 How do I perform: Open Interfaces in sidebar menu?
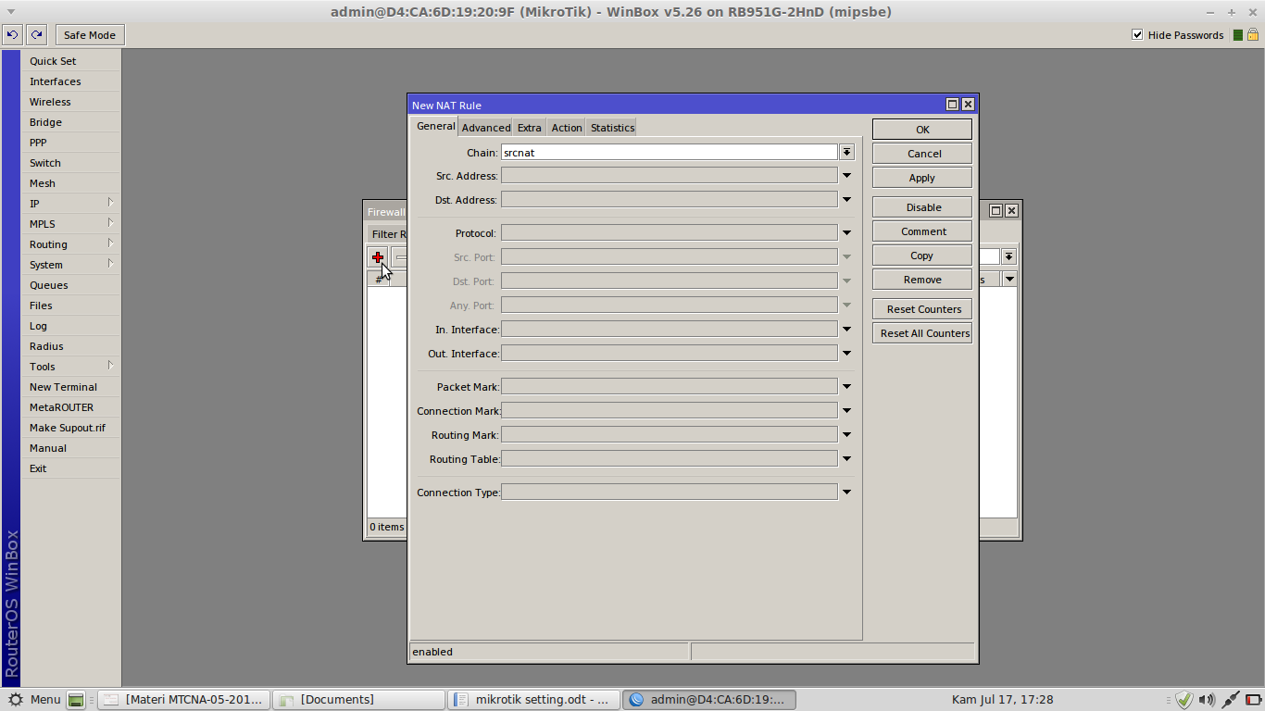71,81
